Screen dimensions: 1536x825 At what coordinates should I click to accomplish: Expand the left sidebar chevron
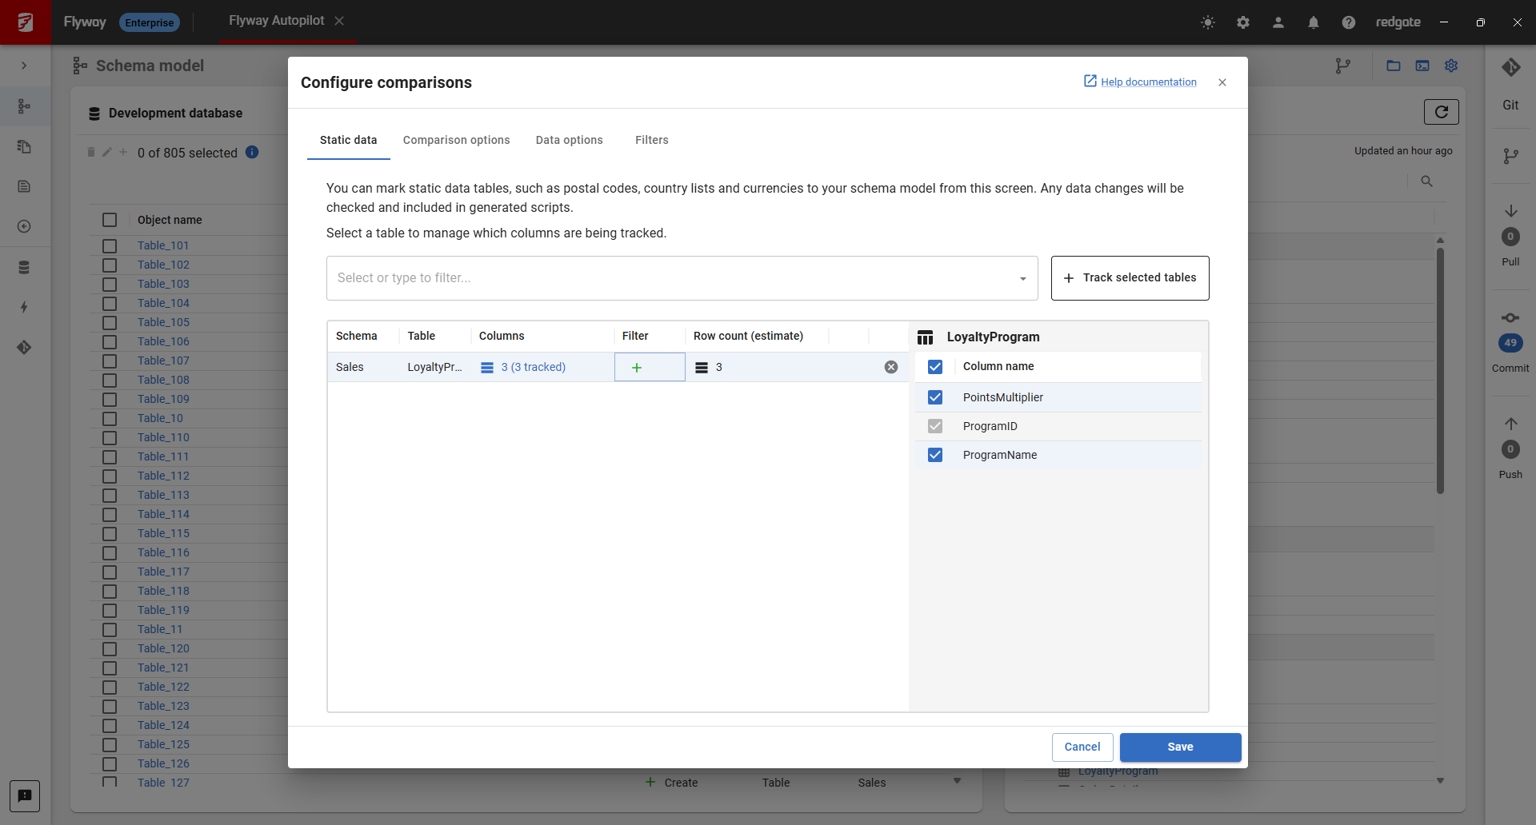click(24, 66)
